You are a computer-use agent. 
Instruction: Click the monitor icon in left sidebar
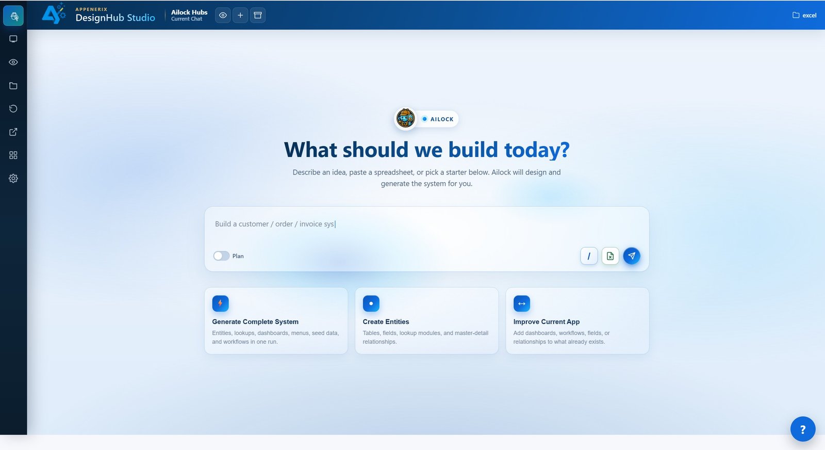coord(13,39)
